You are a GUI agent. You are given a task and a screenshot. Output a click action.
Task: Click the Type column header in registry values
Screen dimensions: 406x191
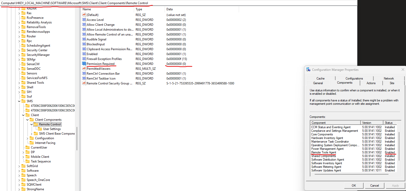coord(139,9)
